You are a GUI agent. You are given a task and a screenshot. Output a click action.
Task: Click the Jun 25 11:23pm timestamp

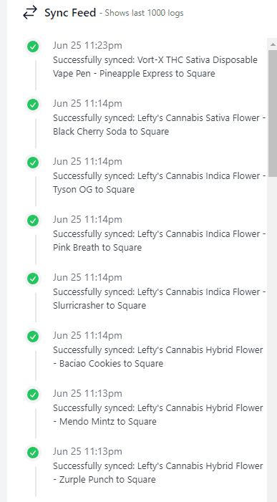coord(87,45)
